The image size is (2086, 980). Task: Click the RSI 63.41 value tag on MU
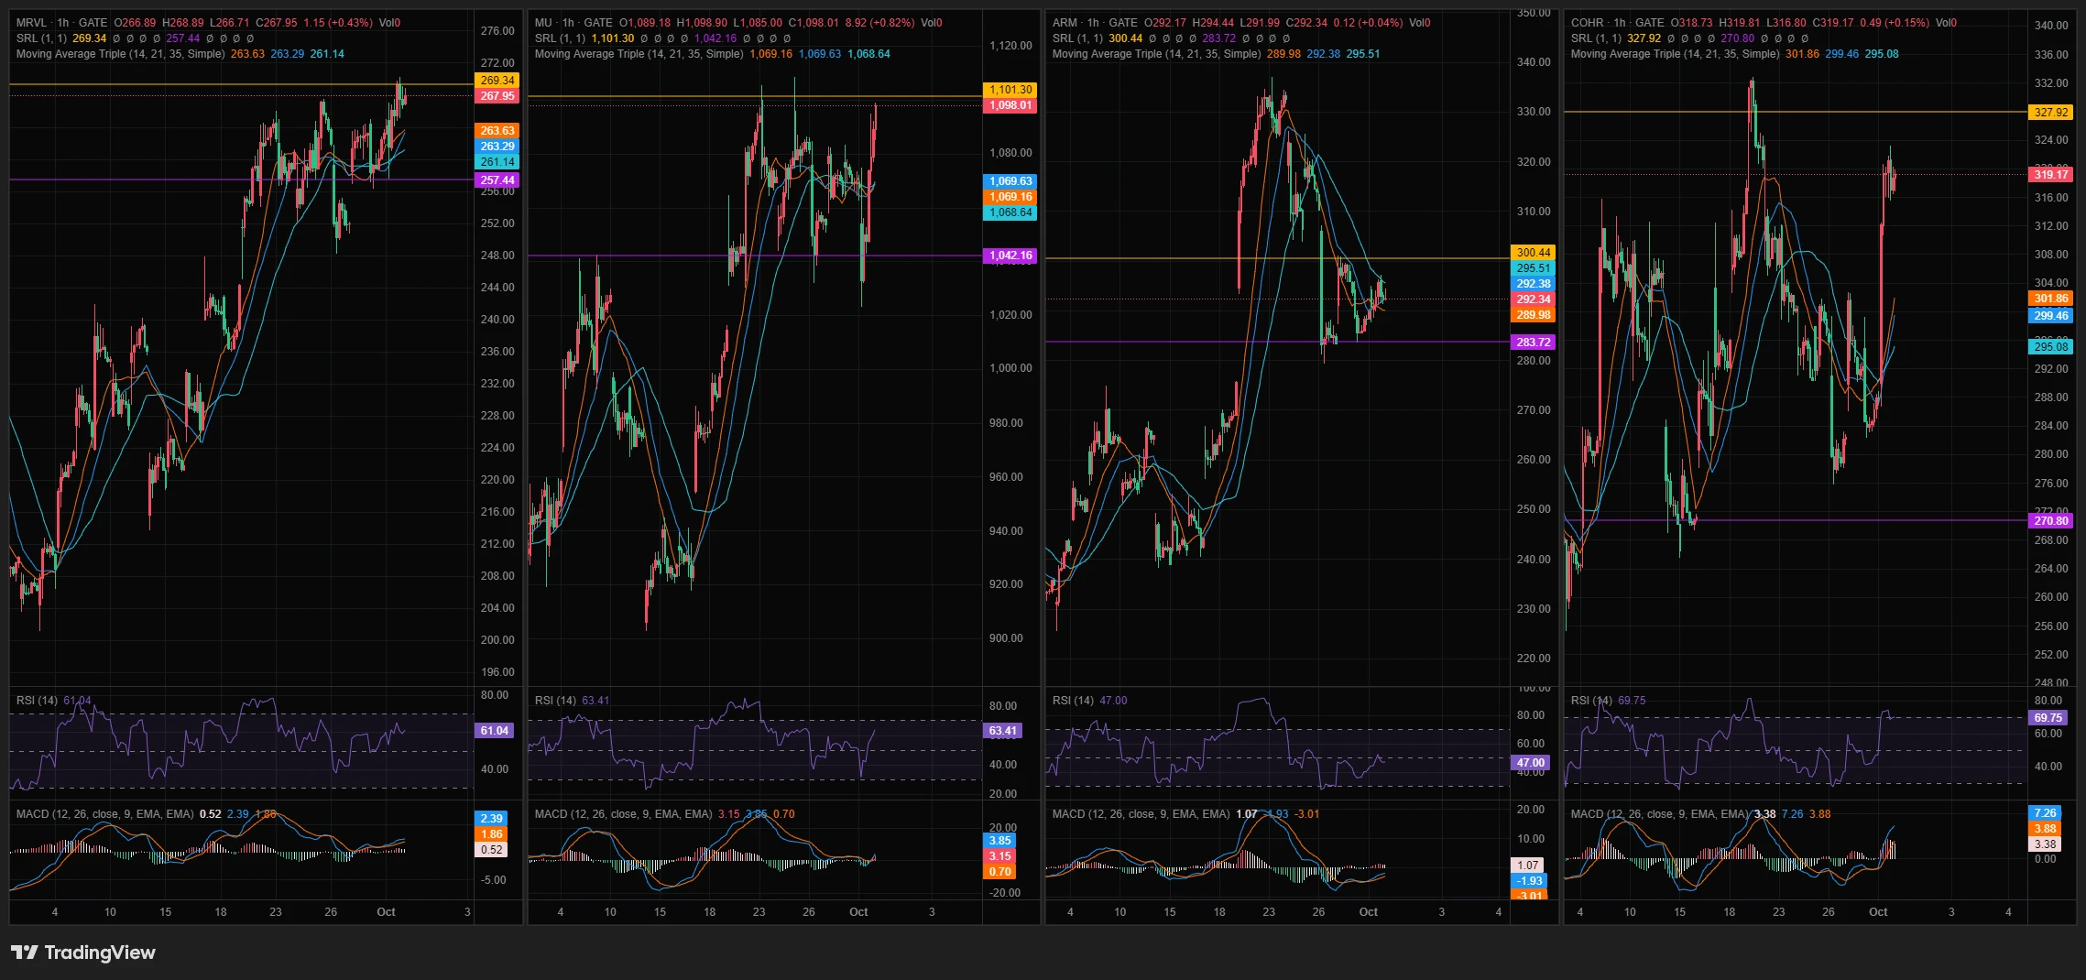pos(1003,731)
